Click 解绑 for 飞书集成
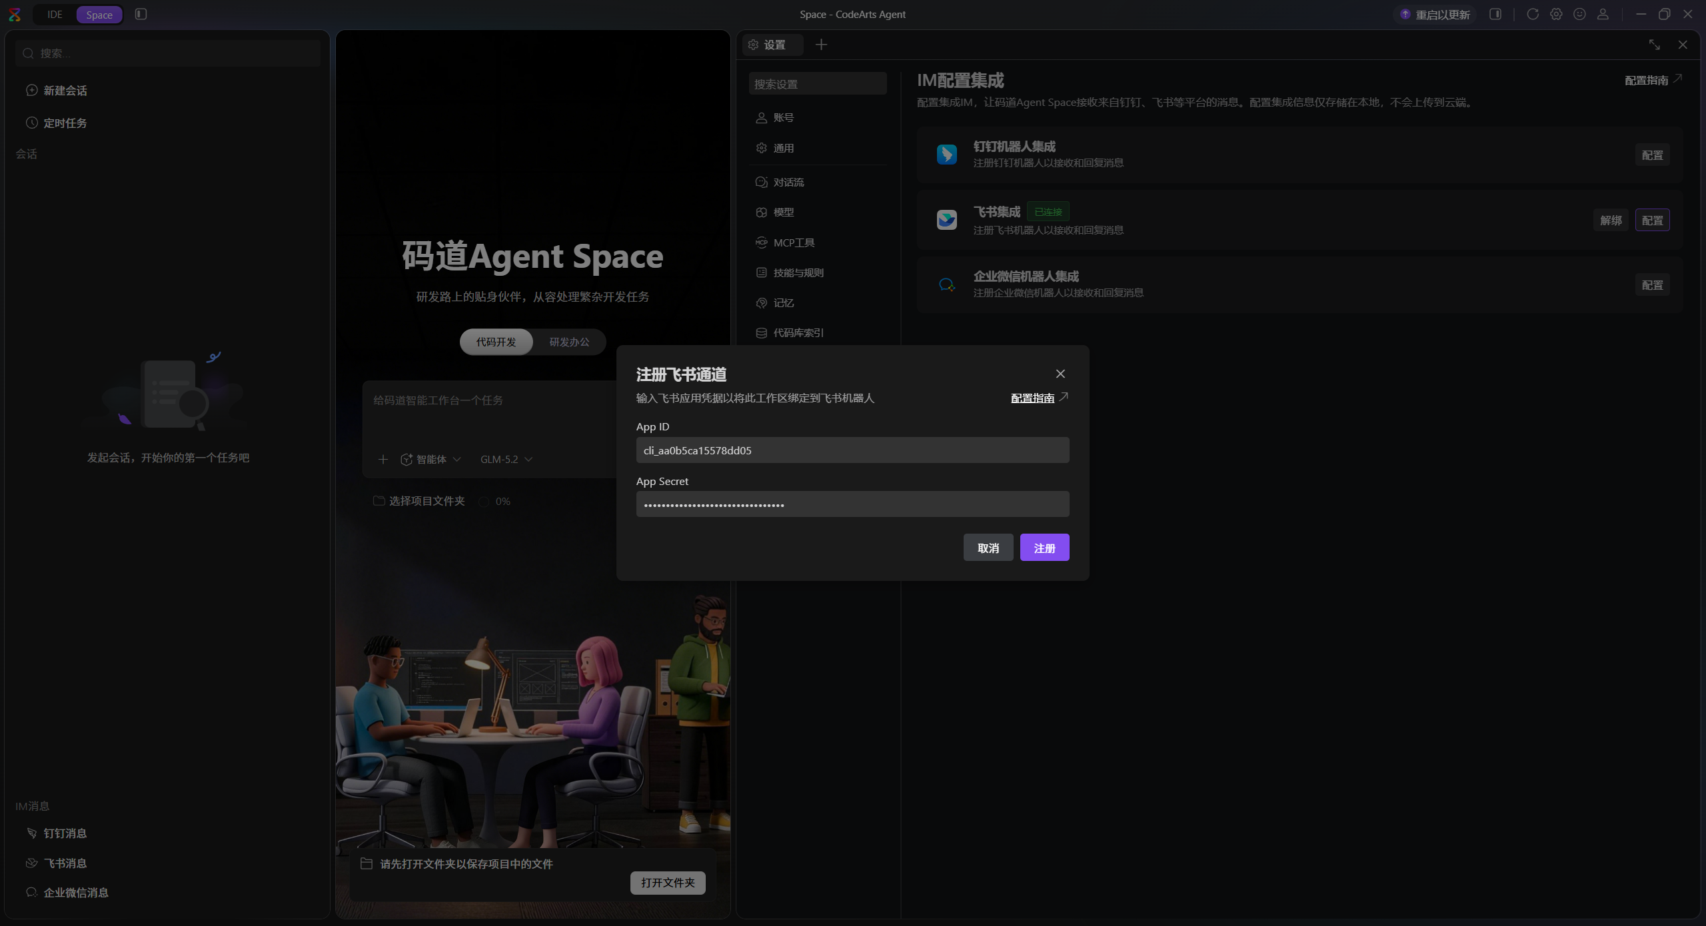Screen dimensions: 1706x926 coord(1611,221)
